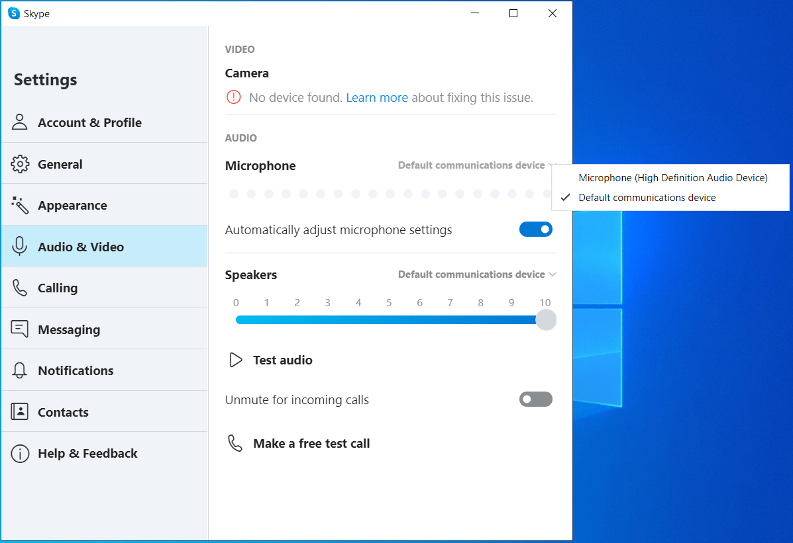Screen dimensions: 793x543
Task: Switch to General settings
Action: click(x=104, y=164)
